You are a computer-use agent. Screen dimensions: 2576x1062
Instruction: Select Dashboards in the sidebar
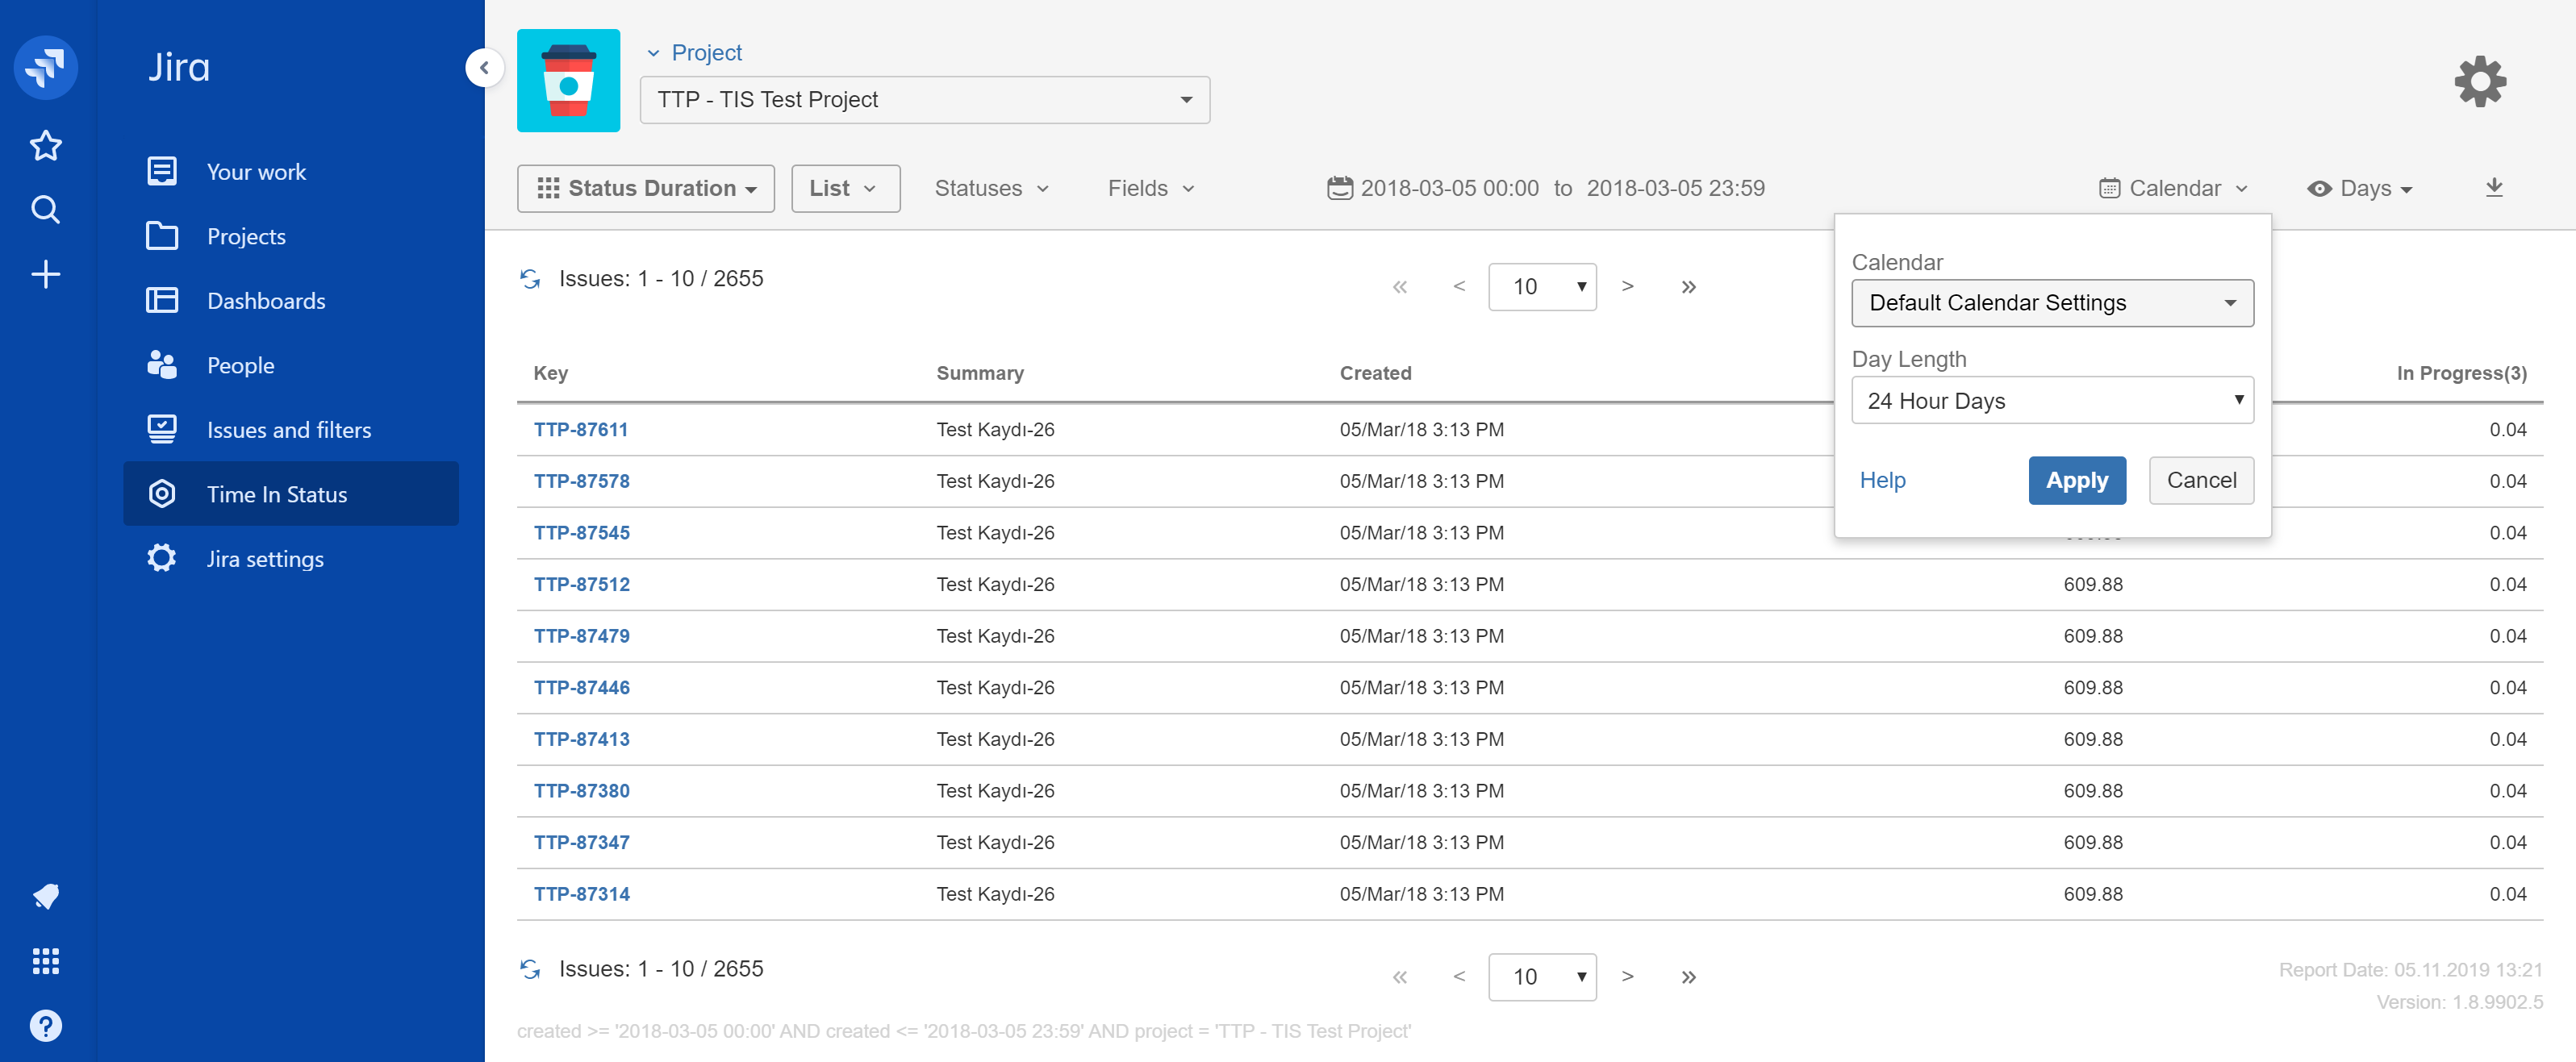266,301
